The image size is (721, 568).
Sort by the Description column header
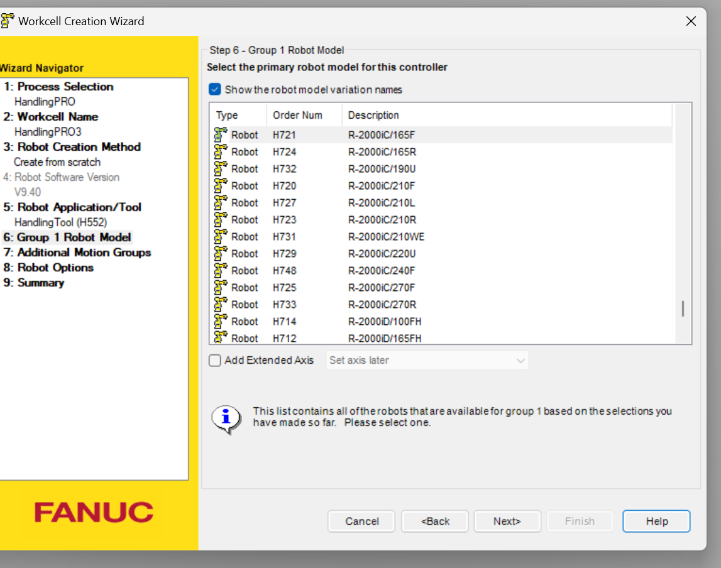(507, 115)
